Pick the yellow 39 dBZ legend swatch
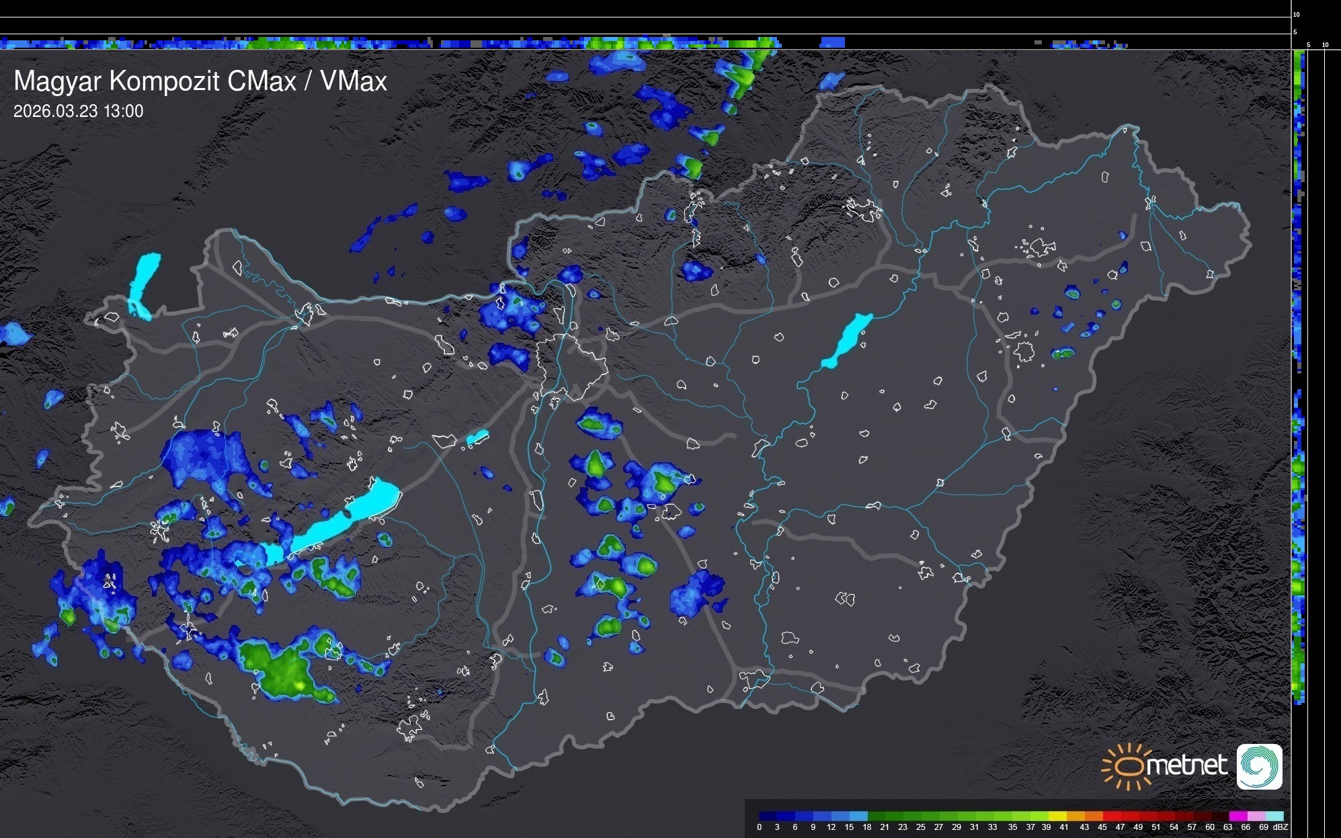 [1057, 816]
